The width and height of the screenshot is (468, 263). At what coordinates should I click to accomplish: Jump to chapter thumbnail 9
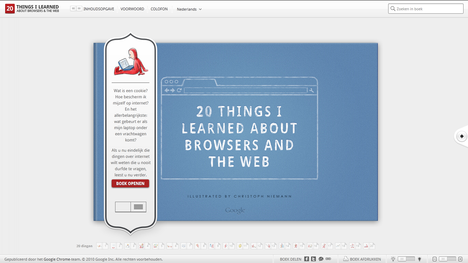(x=215, y=246)
